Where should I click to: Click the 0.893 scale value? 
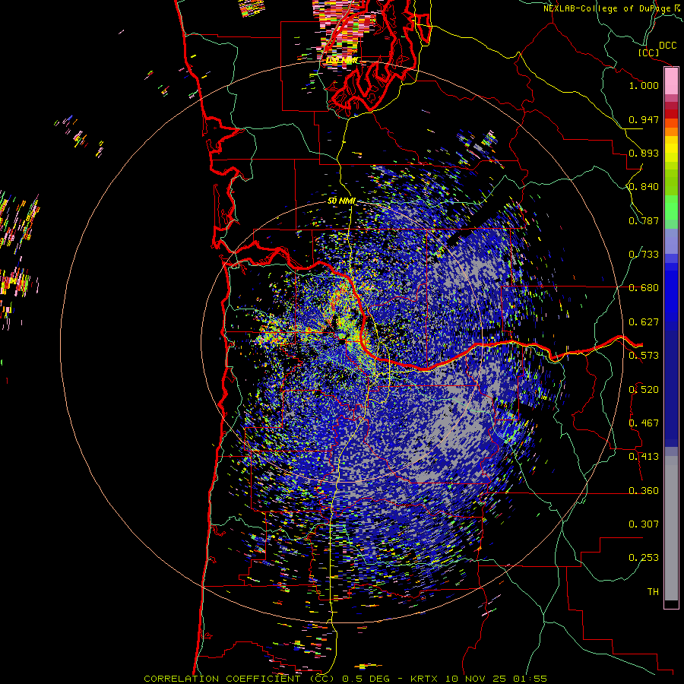point(644,153)
